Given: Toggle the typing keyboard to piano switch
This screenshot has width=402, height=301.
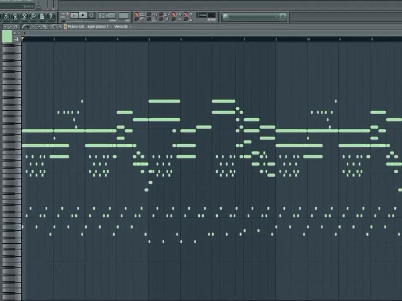Looking at the screenshot, I should tap(137, 15).
